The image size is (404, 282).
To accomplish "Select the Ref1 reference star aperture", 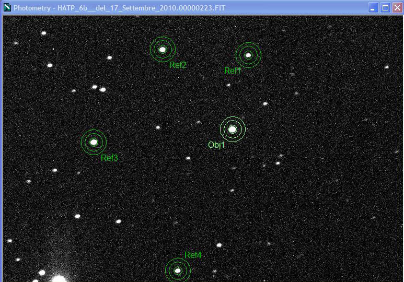I will coord(248,55).
